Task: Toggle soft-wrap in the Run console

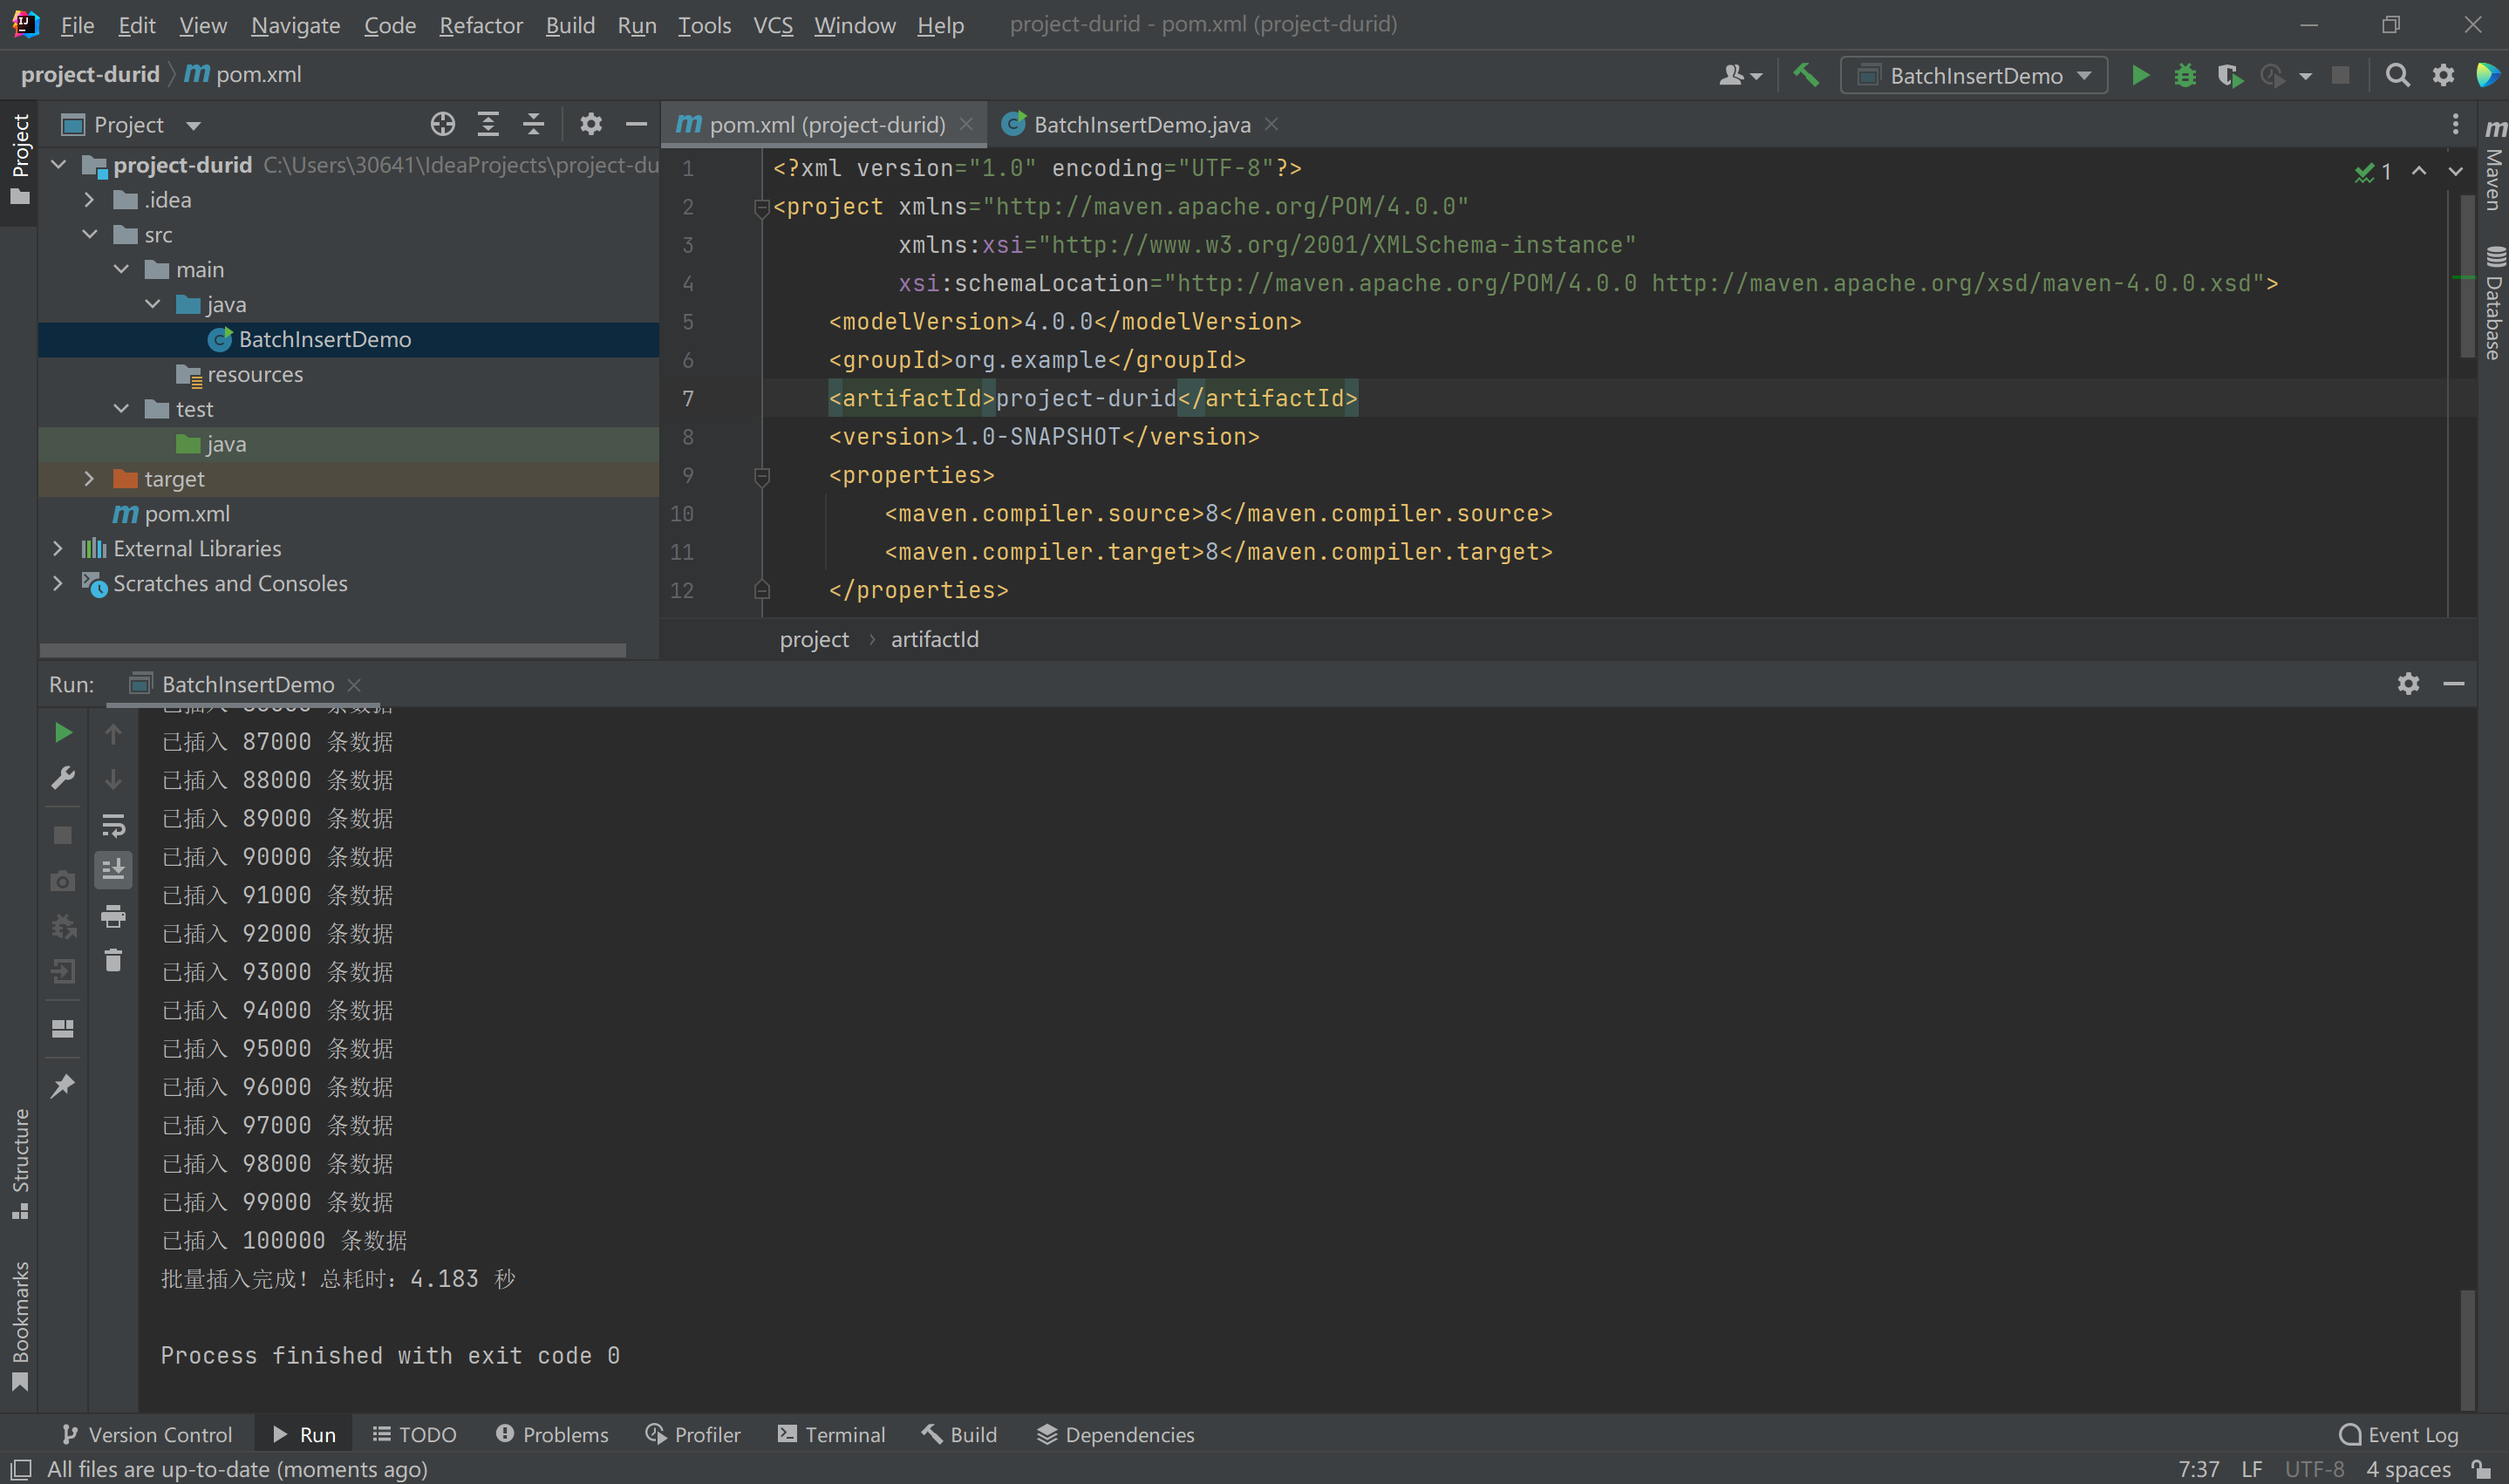Action: click(113, 826)
